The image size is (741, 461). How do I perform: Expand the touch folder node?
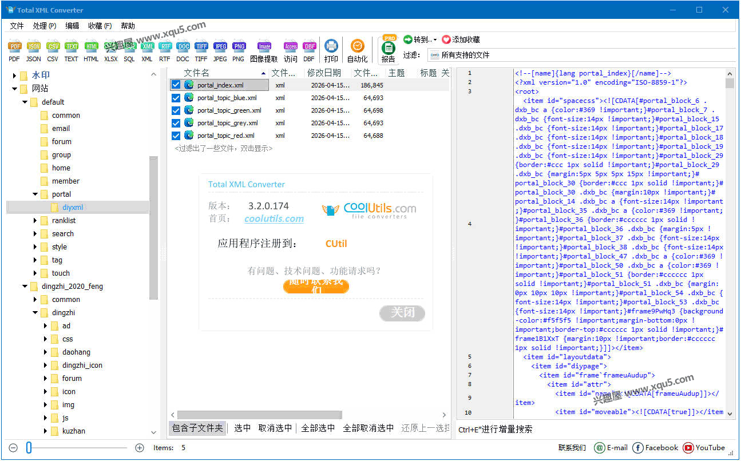point(35,273)
